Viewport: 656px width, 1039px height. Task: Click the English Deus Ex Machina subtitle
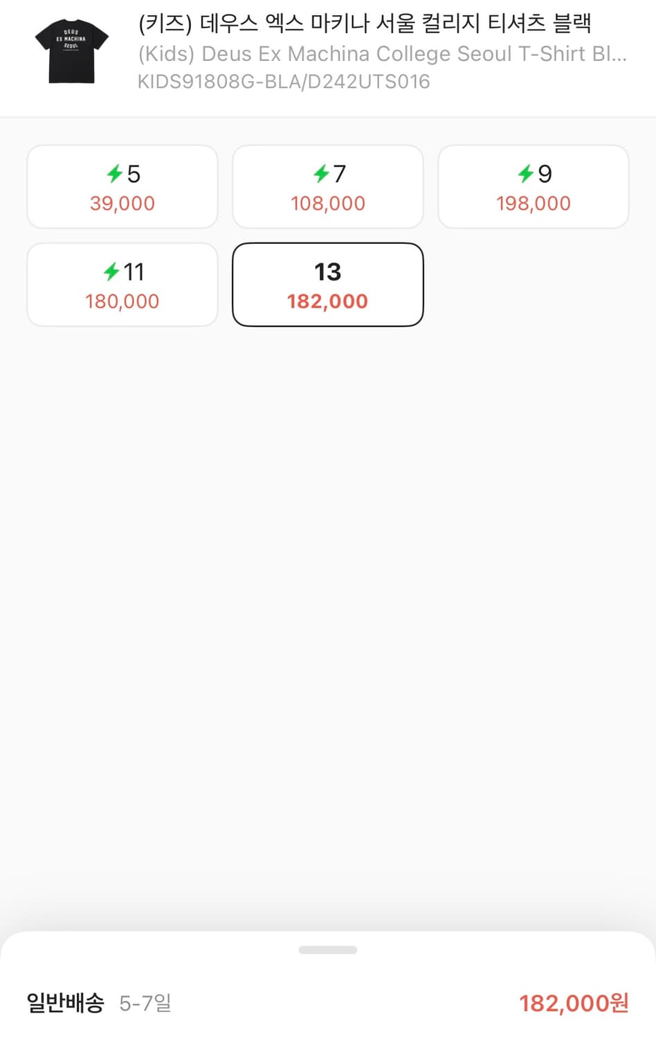tap(382, 54)
